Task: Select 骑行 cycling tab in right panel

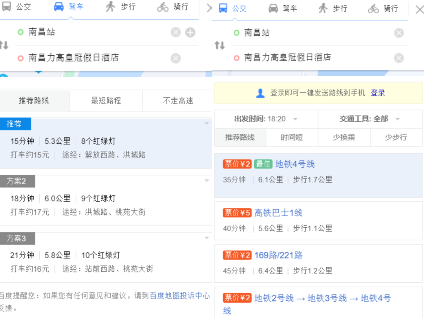Action: pyautogui.click(x=383, y=8)
